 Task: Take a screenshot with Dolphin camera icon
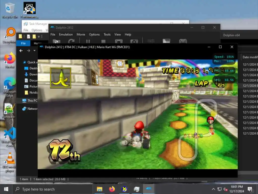pos(134,41)
